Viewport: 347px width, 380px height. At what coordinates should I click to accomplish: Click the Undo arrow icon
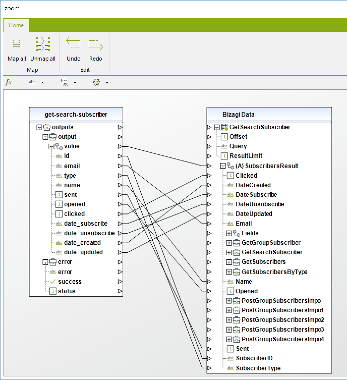73,43
